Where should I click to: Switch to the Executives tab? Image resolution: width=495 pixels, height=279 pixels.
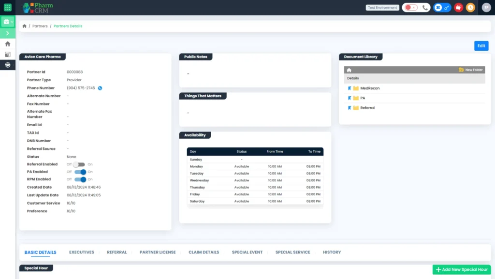[82, 252]
